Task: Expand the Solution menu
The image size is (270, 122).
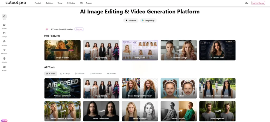Action: [50, 3]
